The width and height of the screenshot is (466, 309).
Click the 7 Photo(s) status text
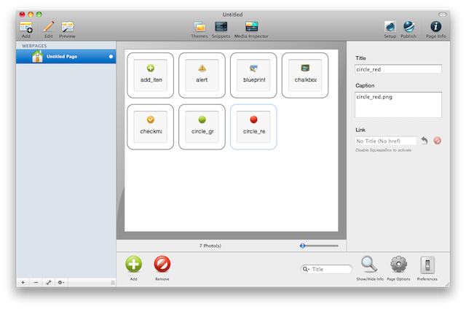[210, 246]
